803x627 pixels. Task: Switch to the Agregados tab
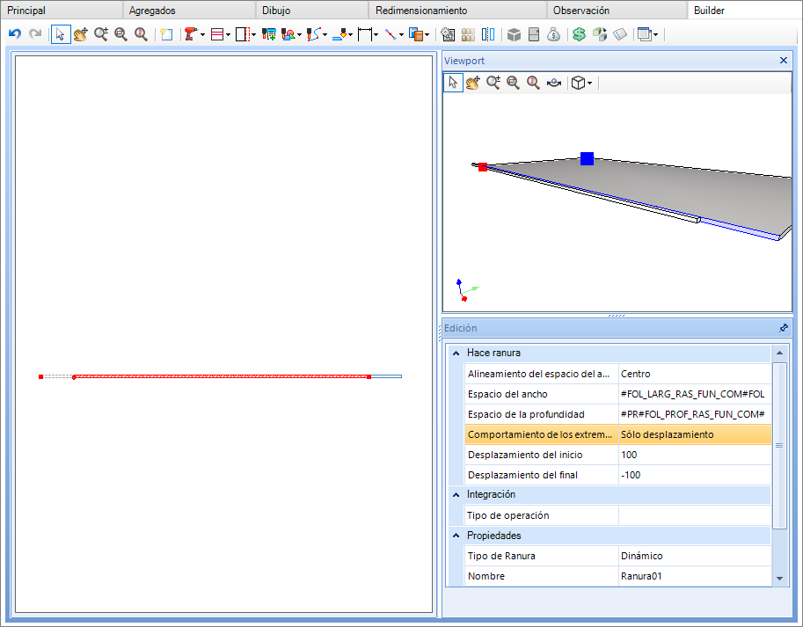point(152,11)
